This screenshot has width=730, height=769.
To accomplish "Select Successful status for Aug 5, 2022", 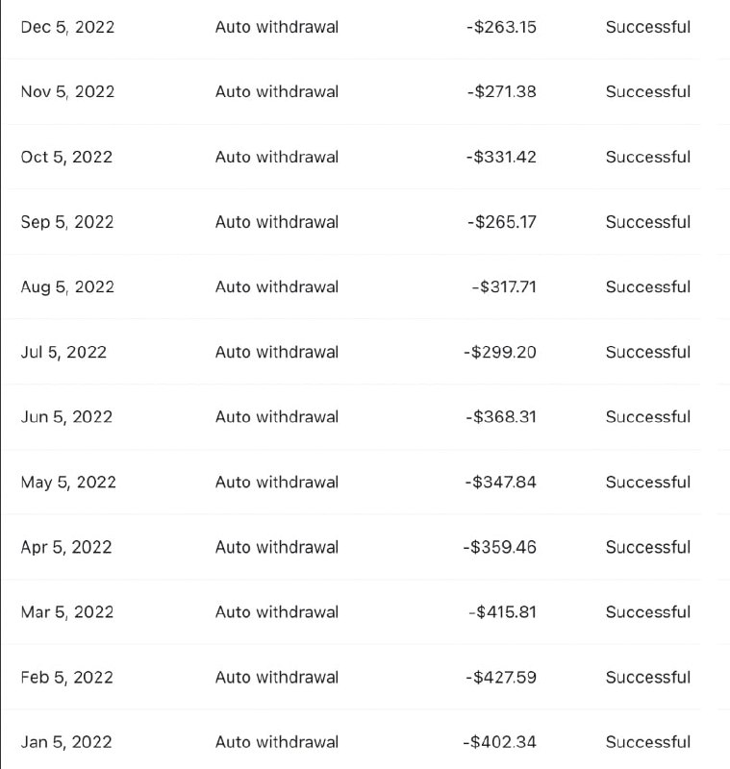I will [x=648, y=286].
